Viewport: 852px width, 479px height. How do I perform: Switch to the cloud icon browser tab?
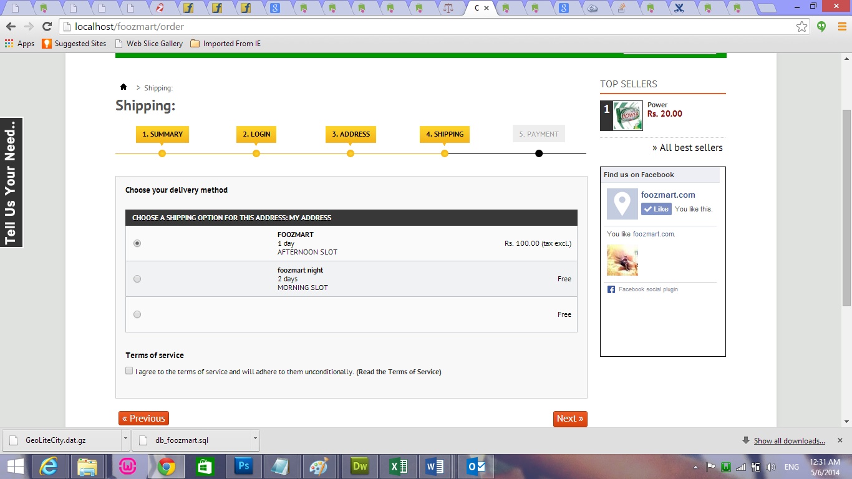click(593, 9)
